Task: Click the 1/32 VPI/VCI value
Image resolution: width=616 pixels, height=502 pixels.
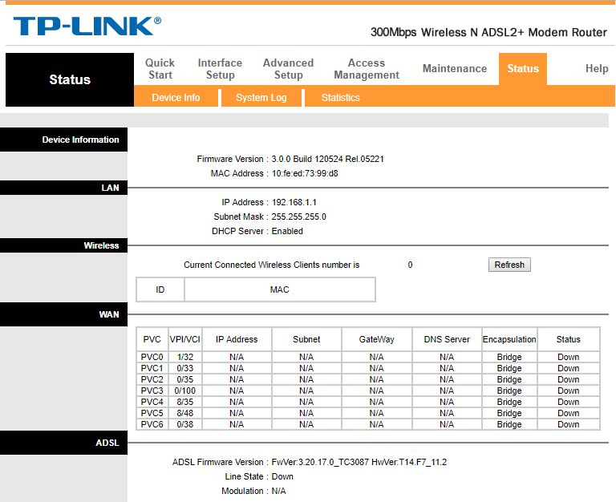Action: coord(185,357)
